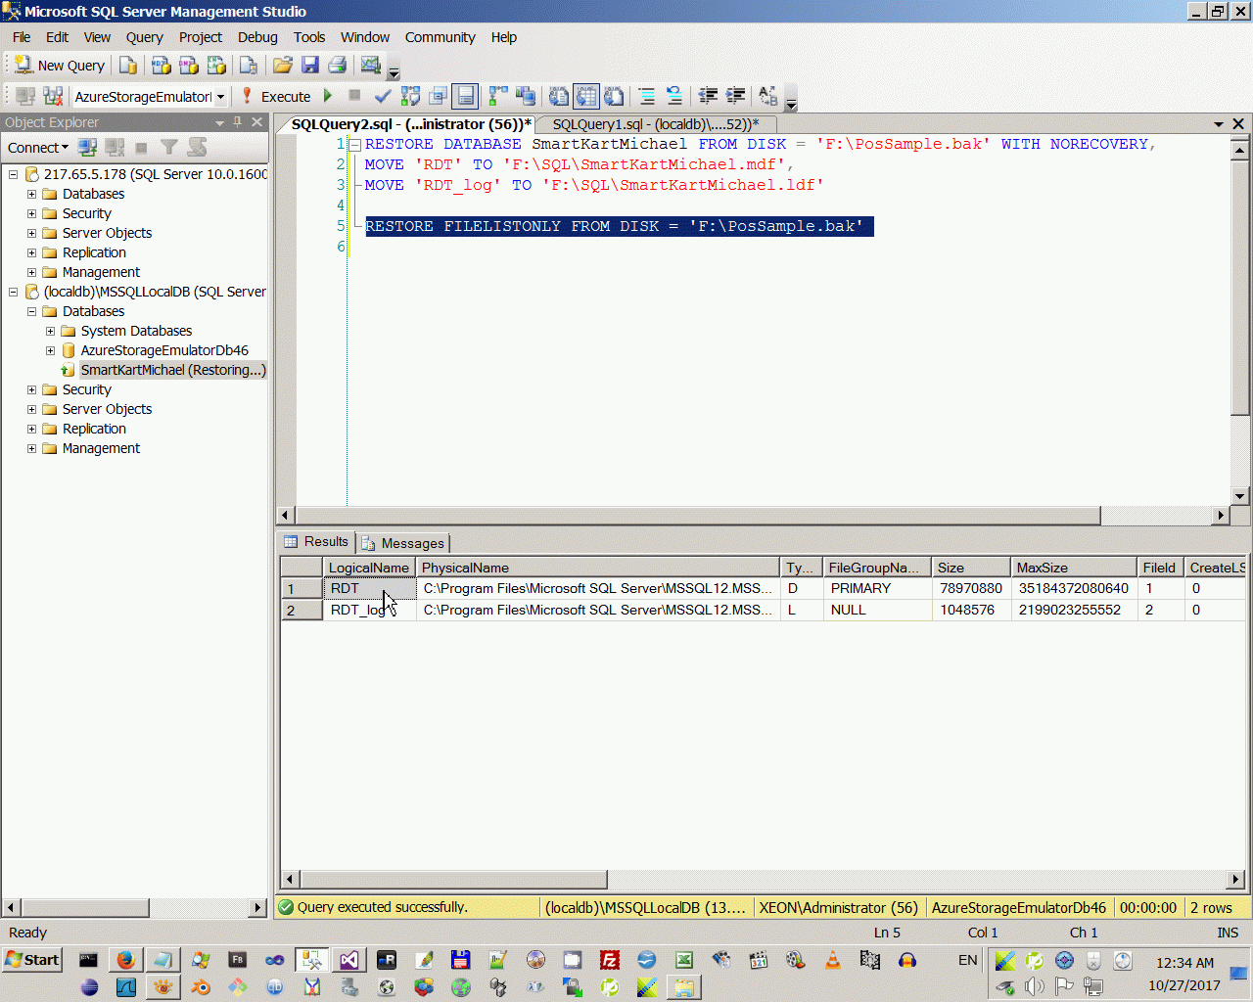Click the Cancel Executing Query stop icon
The image size is (1253, 1002).
pyautogui.click(x=354, y=96)
